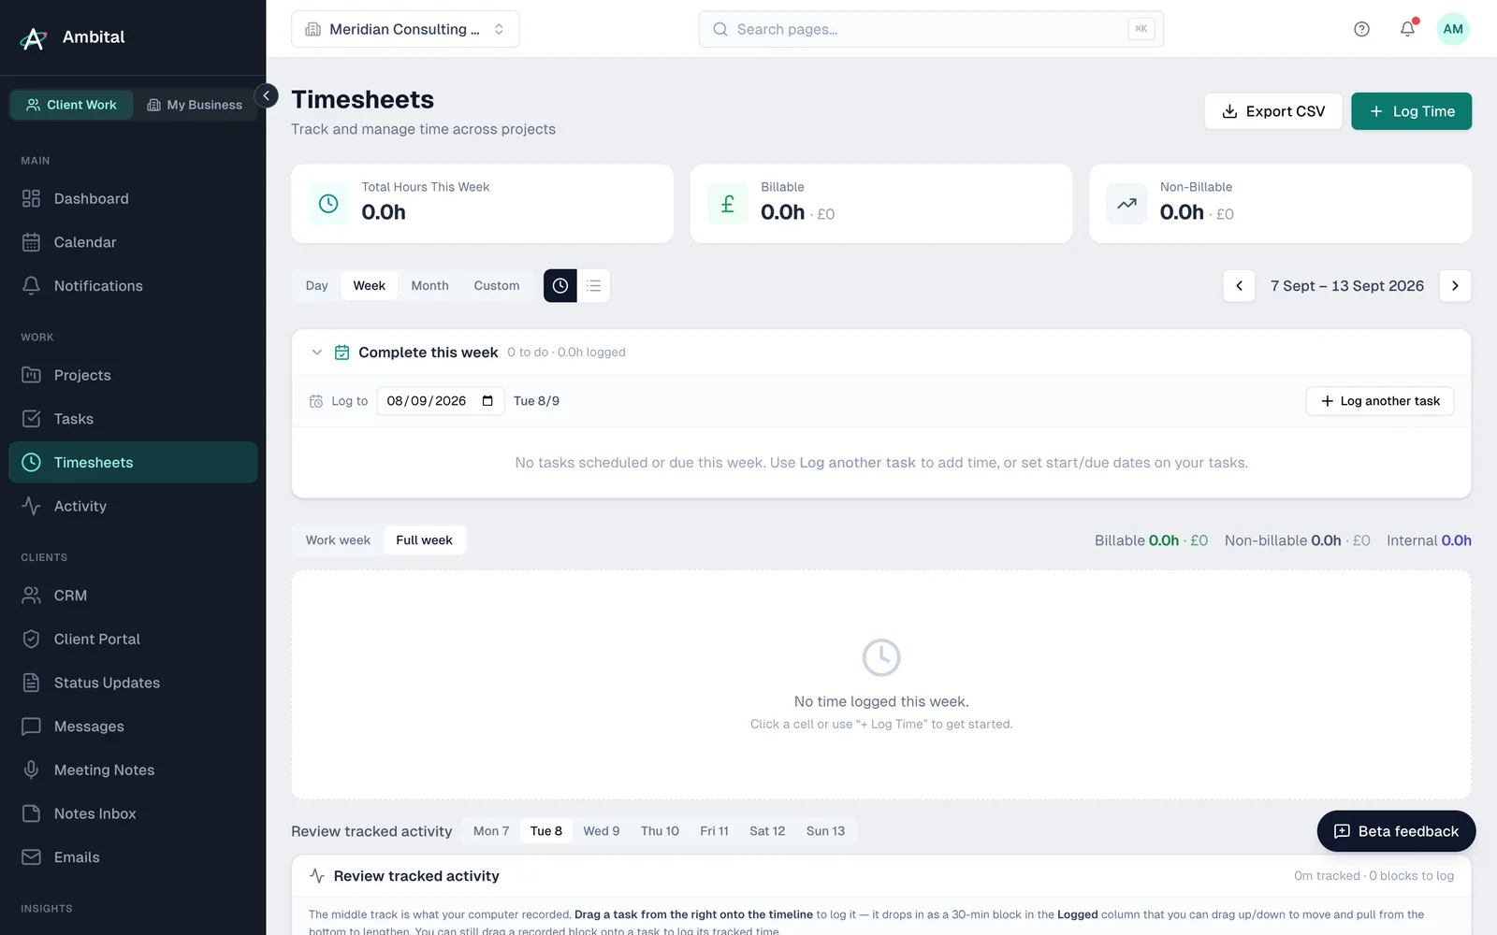Open Emails in the sidebar

133,857
